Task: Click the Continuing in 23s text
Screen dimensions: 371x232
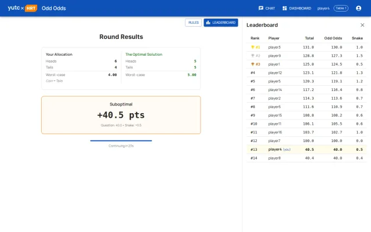Action: pos(121,146)
